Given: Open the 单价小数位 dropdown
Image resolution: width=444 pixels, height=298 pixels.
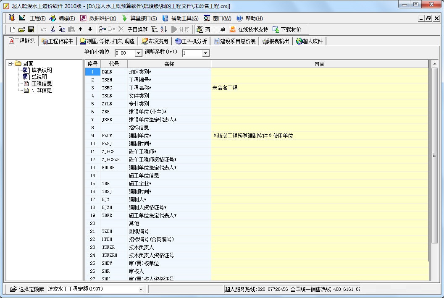Looking at the screenshot, I should point(139,53).
